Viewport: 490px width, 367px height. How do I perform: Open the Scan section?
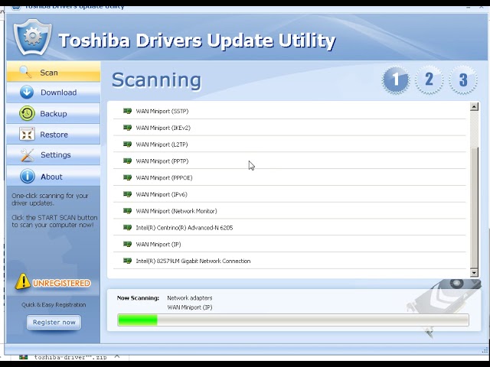point(54,72)
